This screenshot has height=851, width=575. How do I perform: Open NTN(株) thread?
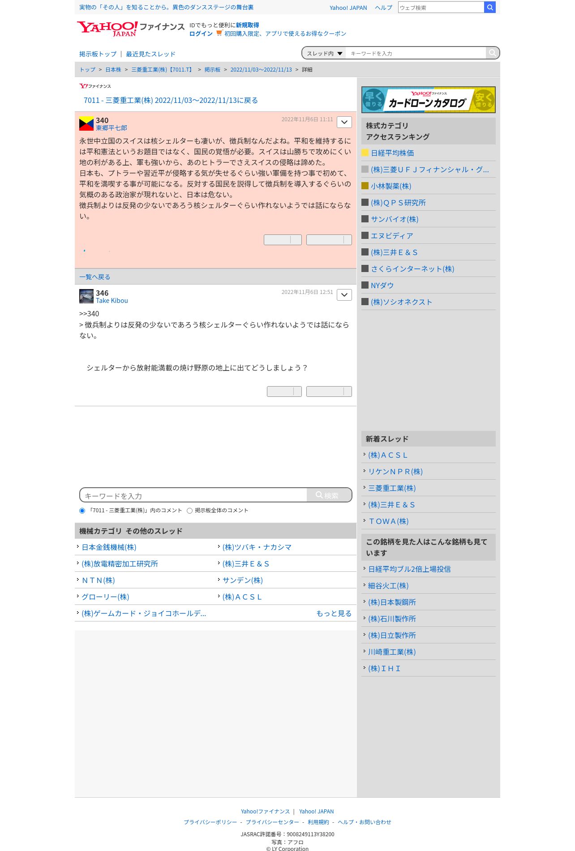pyautogui.click(x=98, y=580)
